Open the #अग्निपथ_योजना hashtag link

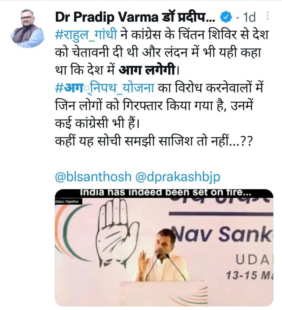click(x=105, y=87)
